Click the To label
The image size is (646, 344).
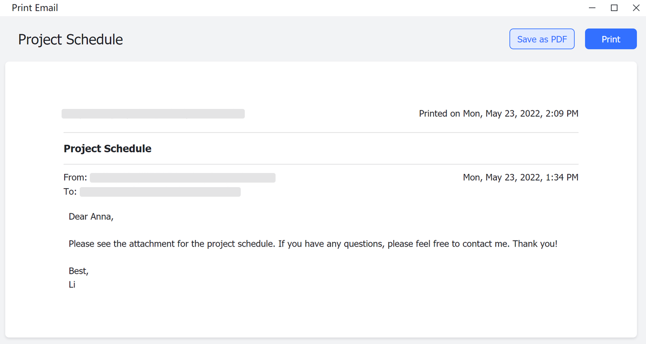pyautogui.click(x=70, y=192)
